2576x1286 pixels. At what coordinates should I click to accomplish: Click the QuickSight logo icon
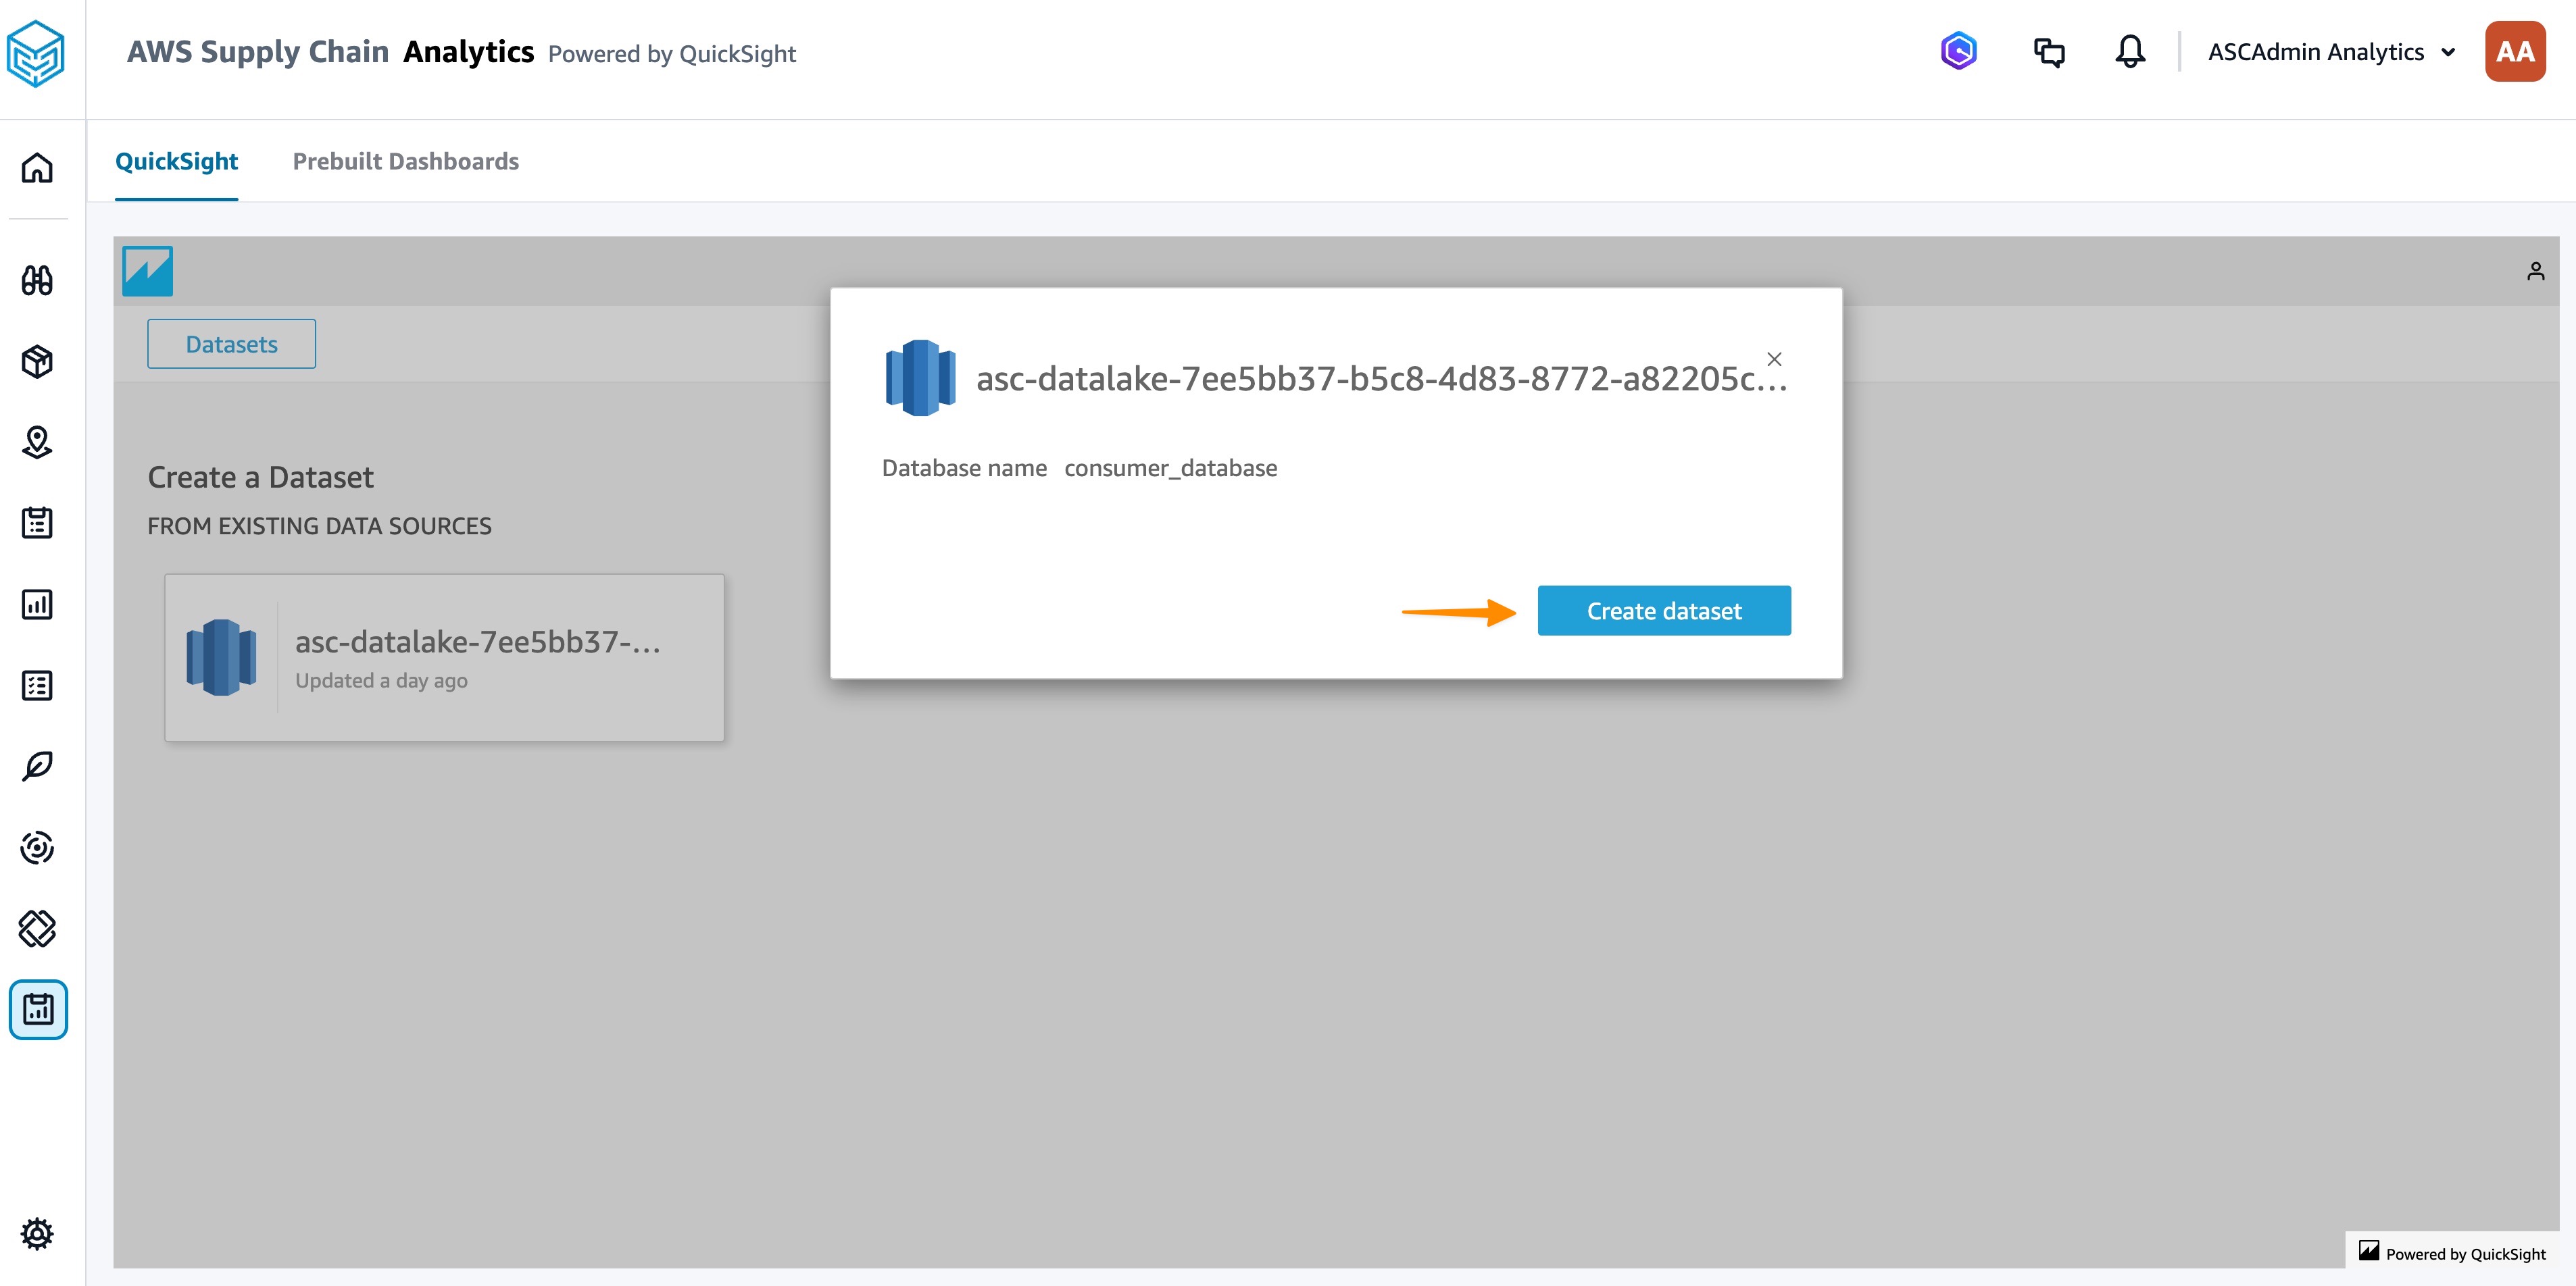coord(147,271)
